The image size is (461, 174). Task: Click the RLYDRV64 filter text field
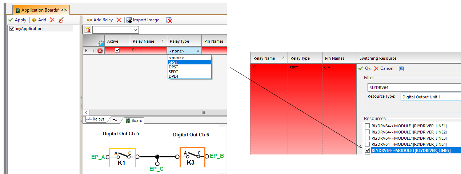click(x=414, y=87)
